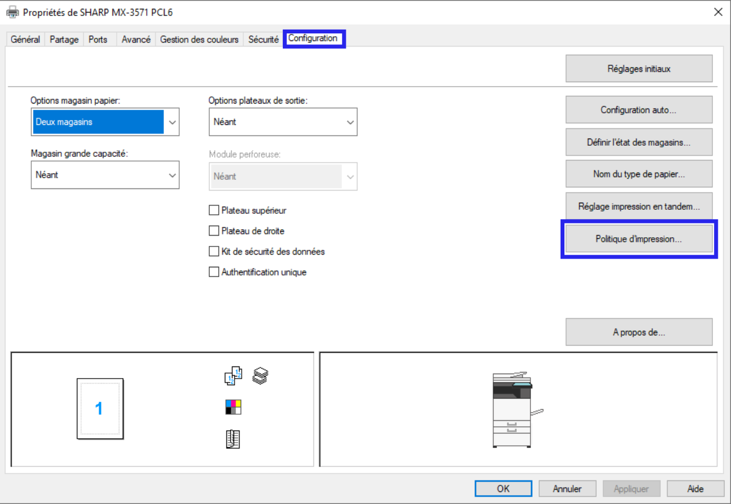Viewport: 731px width, 504px height.
Task: Click the CMYK color mode icon
Action: click(233, 407)
